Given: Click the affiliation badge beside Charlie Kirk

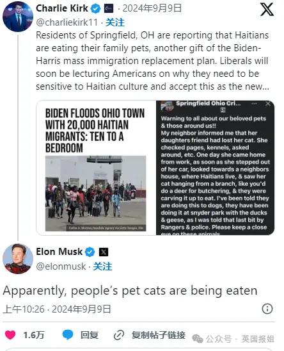Looking at the screenshot, I should click(x=109, y=9).
